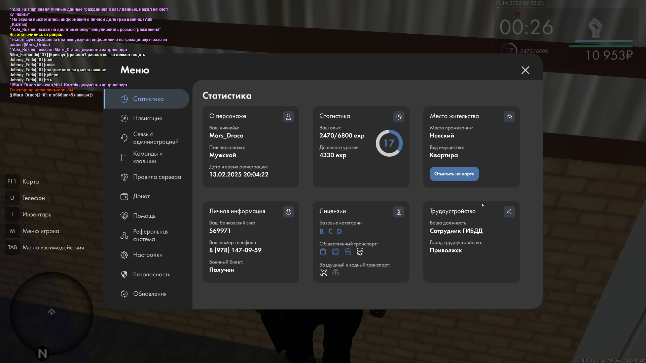646x363 pixels.
Task: Open the Безопасность menu section
Action: [151, 274]
